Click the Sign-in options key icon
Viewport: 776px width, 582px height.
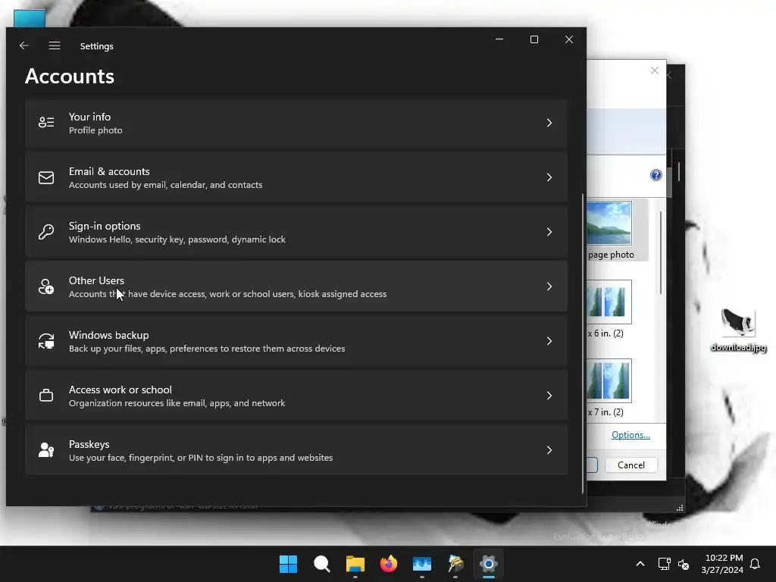pos(46,232)
